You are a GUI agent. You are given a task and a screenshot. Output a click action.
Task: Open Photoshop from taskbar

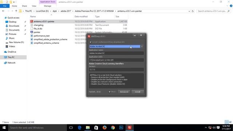coord(121,128)
